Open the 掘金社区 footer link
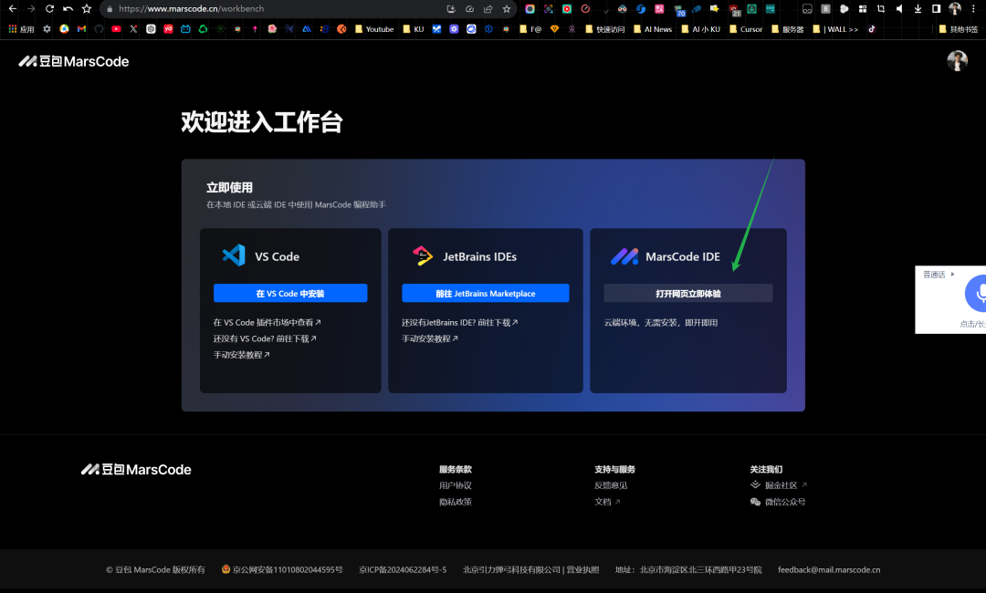 (779, 485)
